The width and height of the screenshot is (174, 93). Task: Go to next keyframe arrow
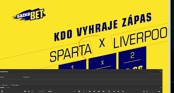84,91
